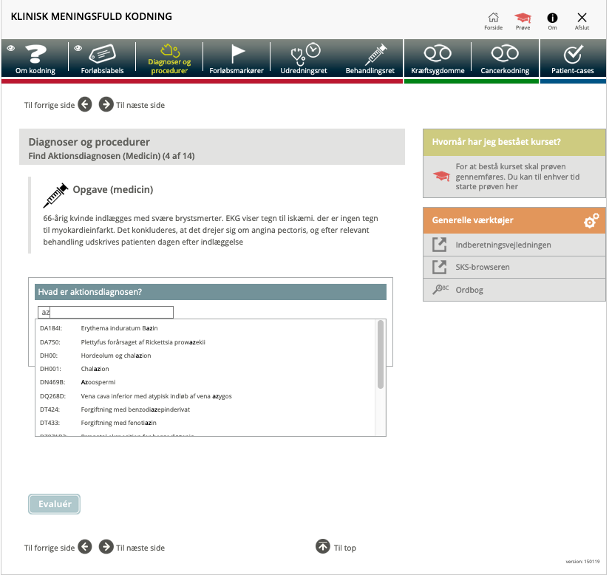
Task: Select DT424 benzodiazepinderivat suggestion
Action: [x=206, y=409]
